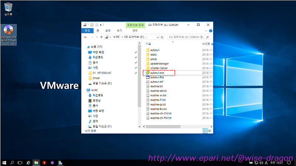Refresh the current folder

point(162,37)
